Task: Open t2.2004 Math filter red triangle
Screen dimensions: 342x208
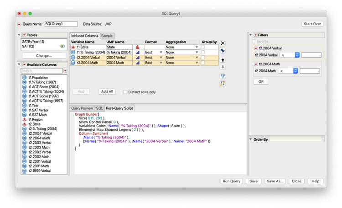Action: point(256,64)
